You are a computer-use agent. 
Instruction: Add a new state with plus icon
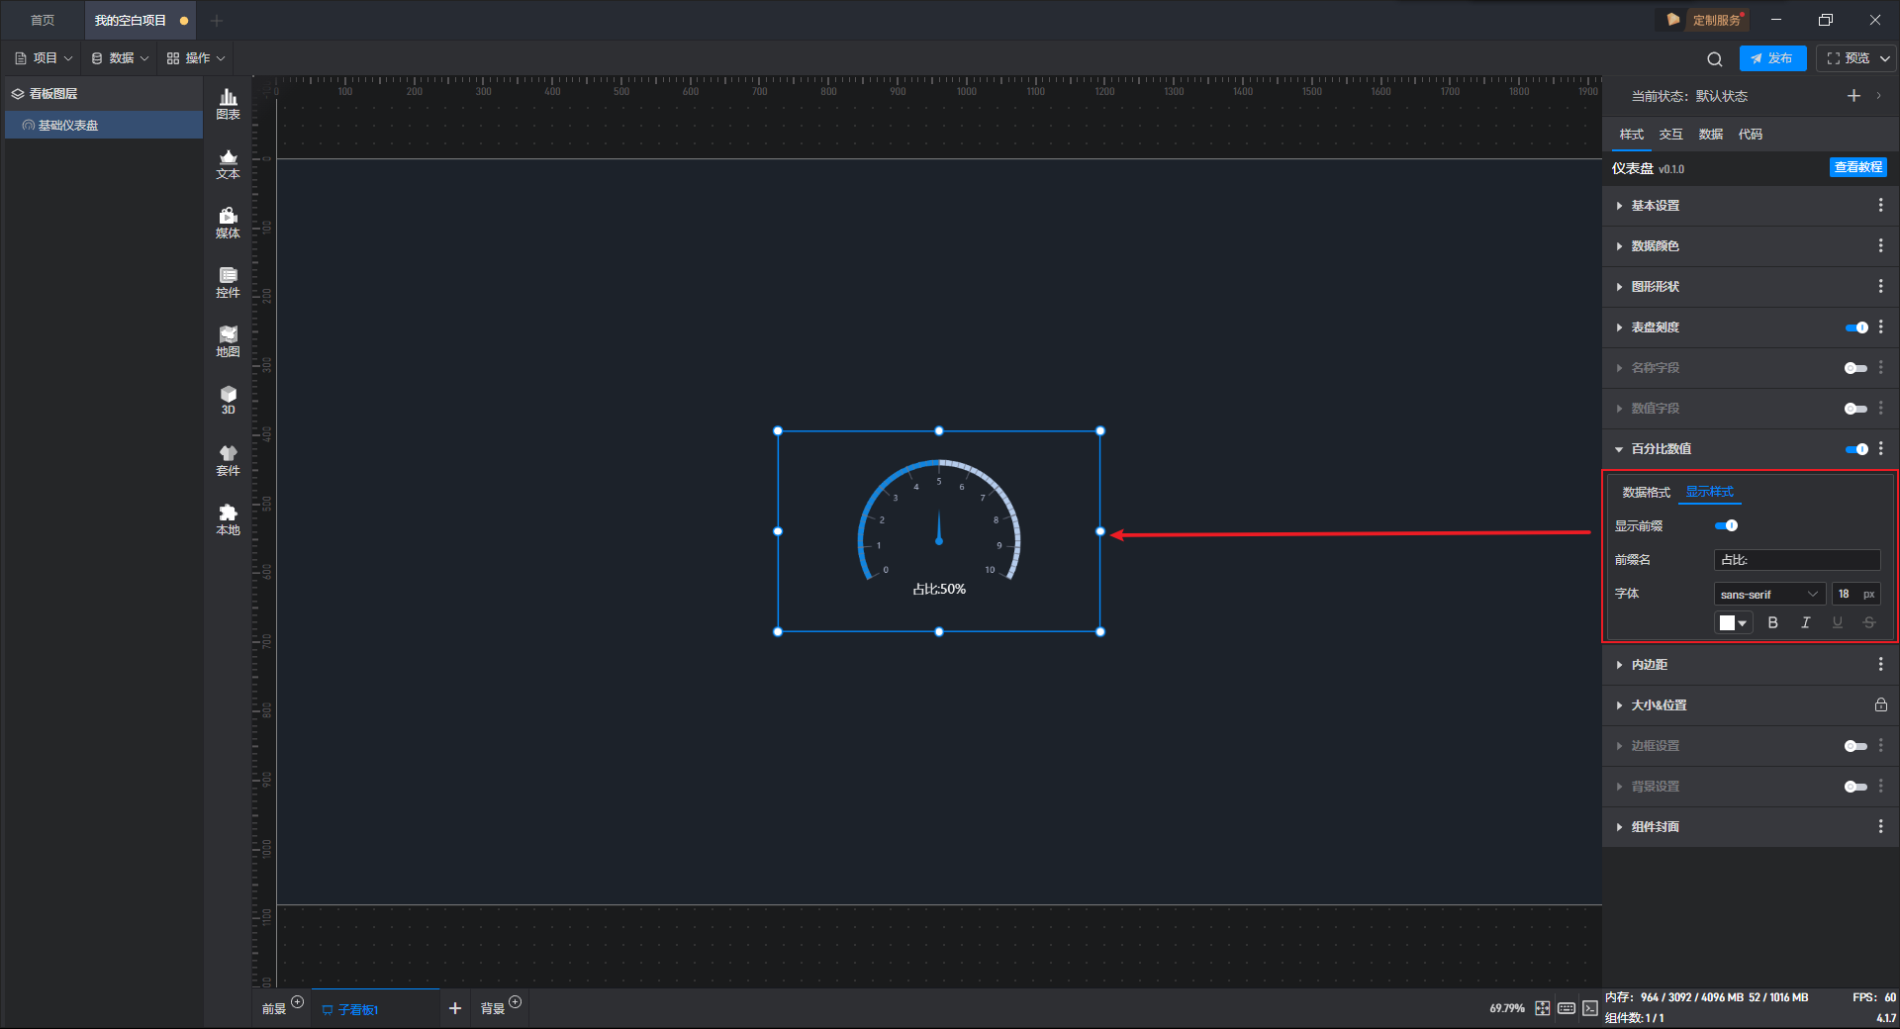click(x=1853, y=96)
